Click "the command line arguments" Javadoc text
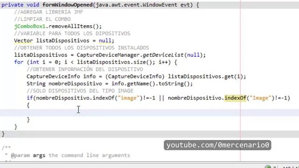Viewport: 299px width, 168px height. pos(89,155)
